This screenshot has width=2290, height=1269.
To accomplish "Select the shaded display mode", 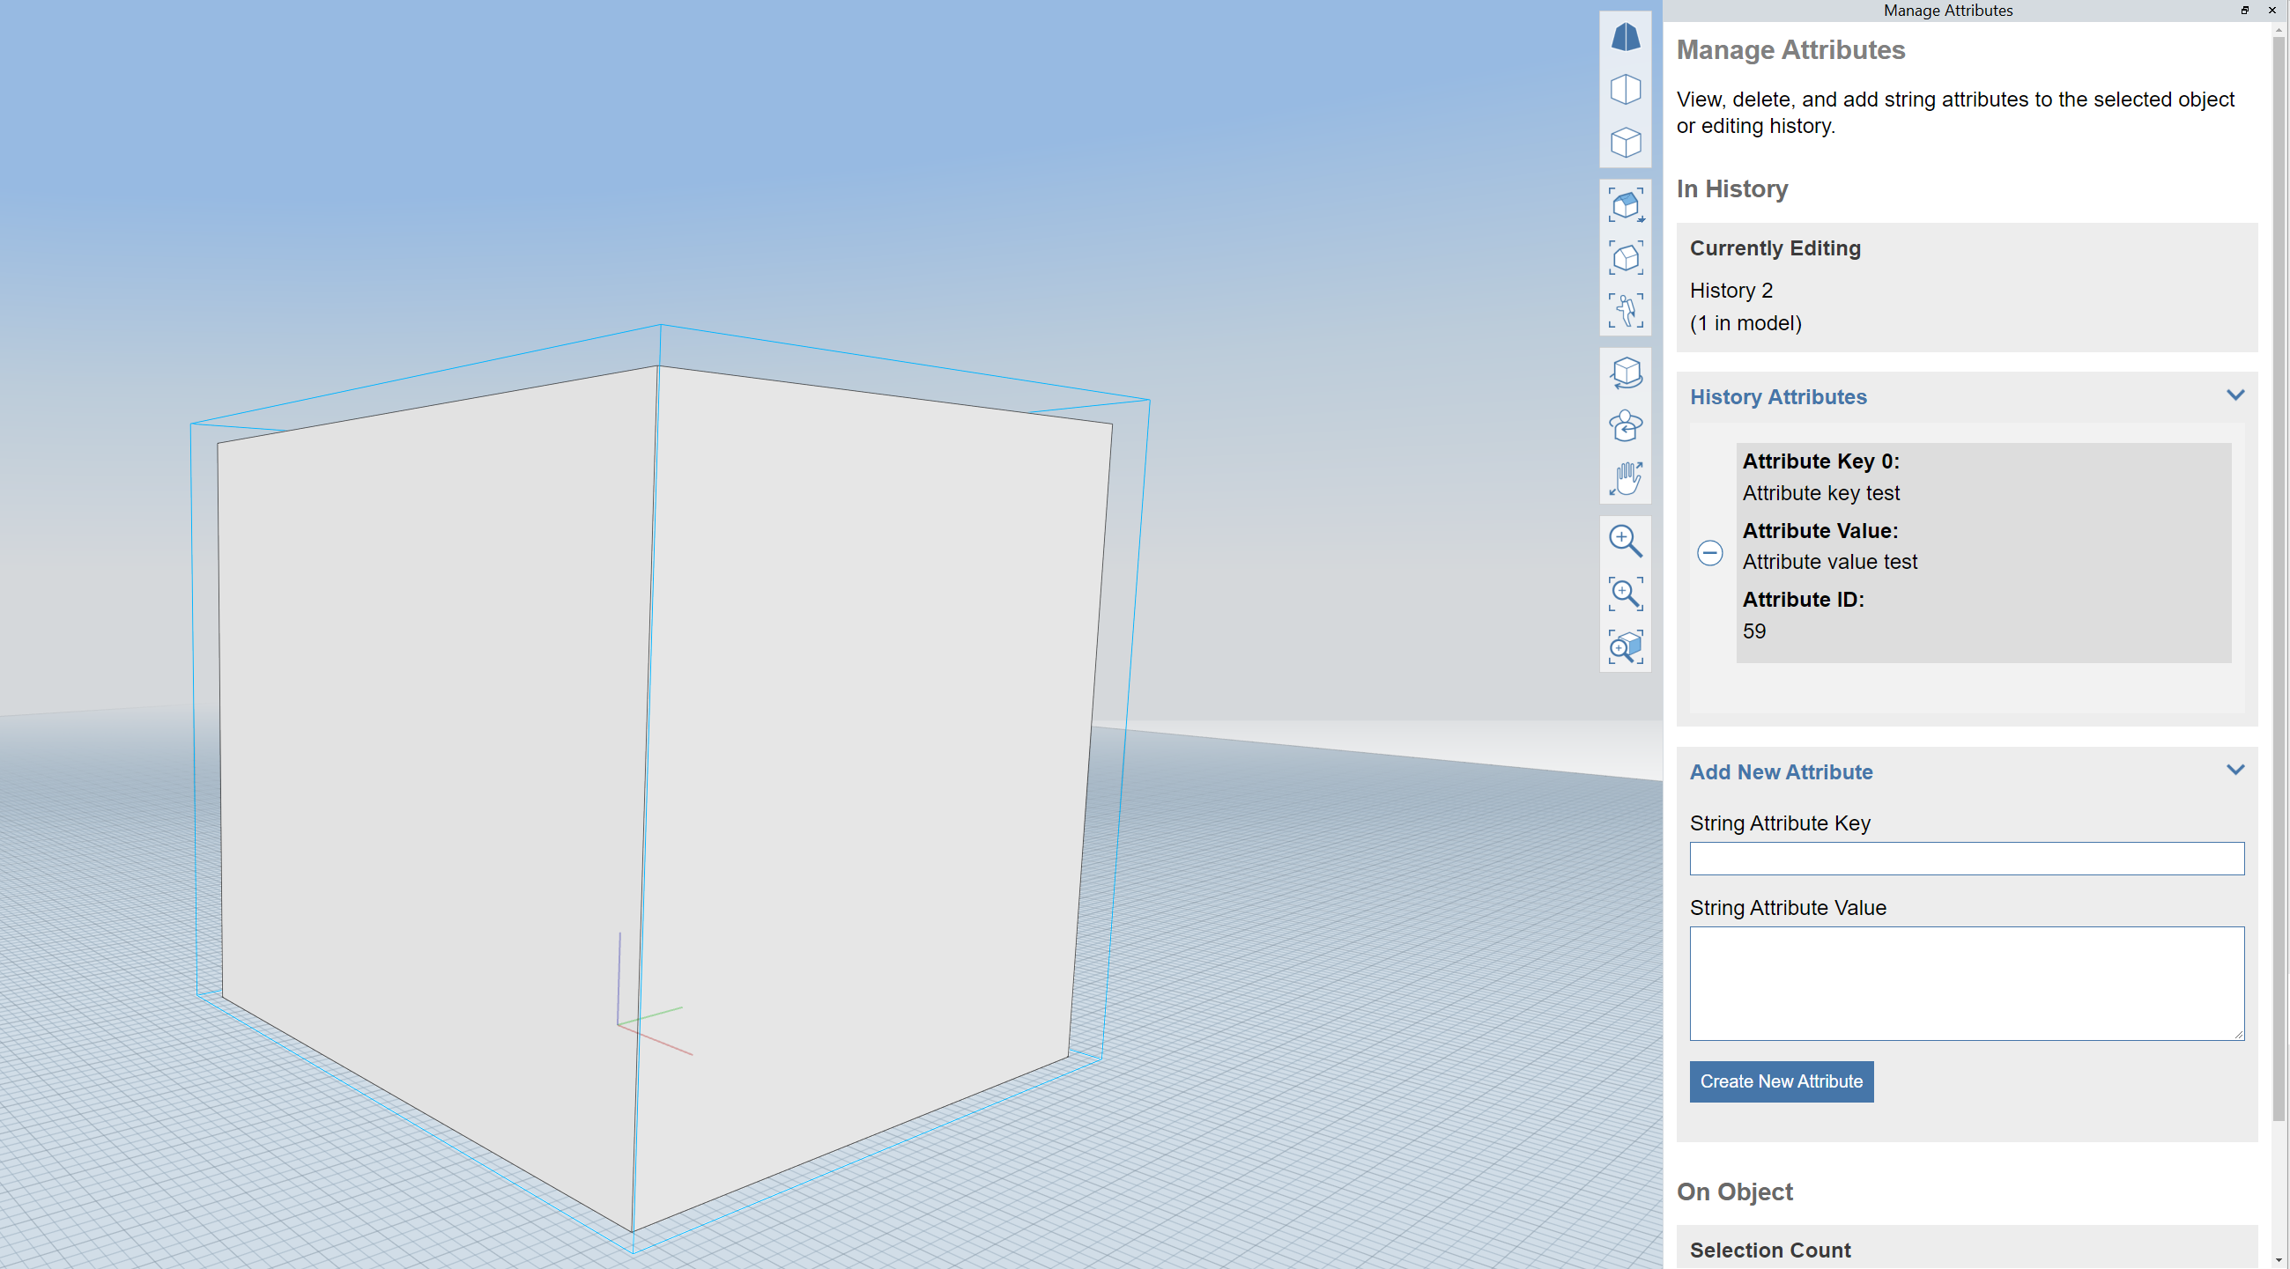I will 1625,37.
